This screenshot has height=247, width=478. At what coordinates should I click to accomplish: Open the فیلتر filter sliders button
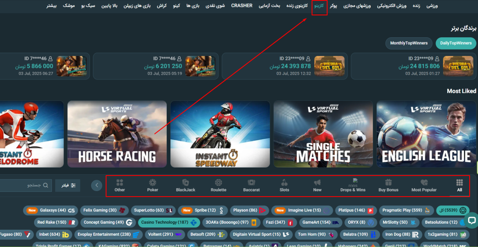[x=67, y=185]
